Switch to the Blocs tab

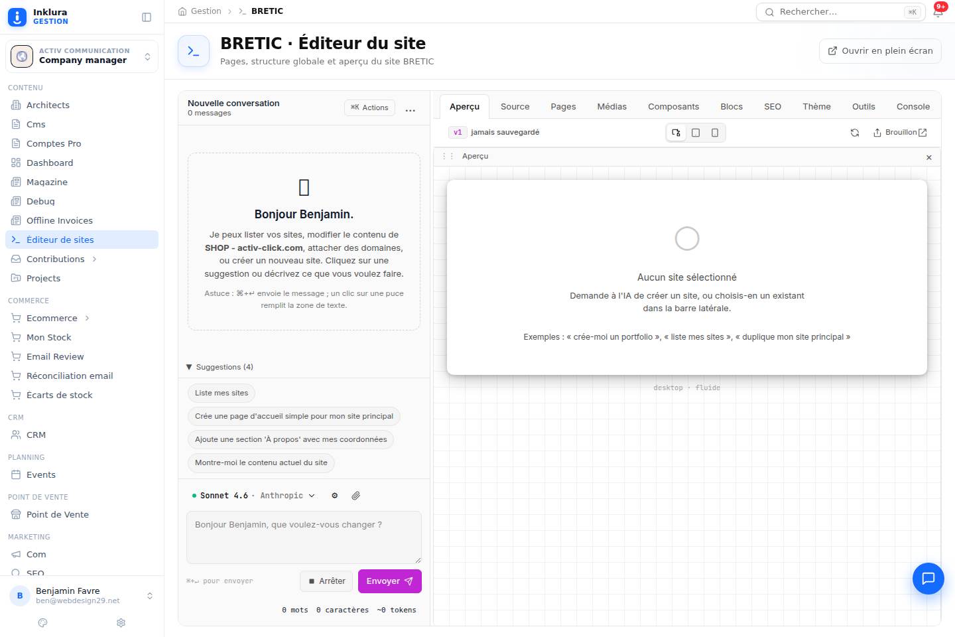[x=732, y=106]
